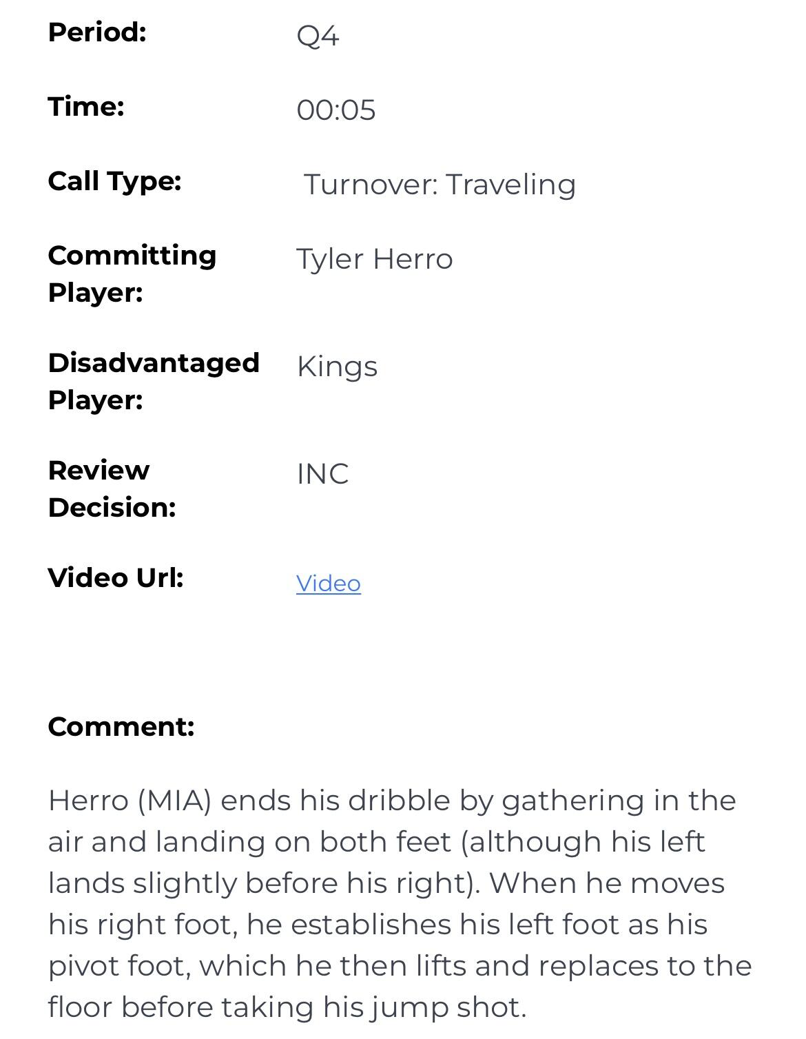
Task: Select the 00:05 time value
Action: click(x=336, y=110)
